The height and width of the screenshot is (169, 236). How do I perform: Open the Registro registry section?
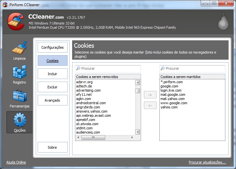[19, 74]
